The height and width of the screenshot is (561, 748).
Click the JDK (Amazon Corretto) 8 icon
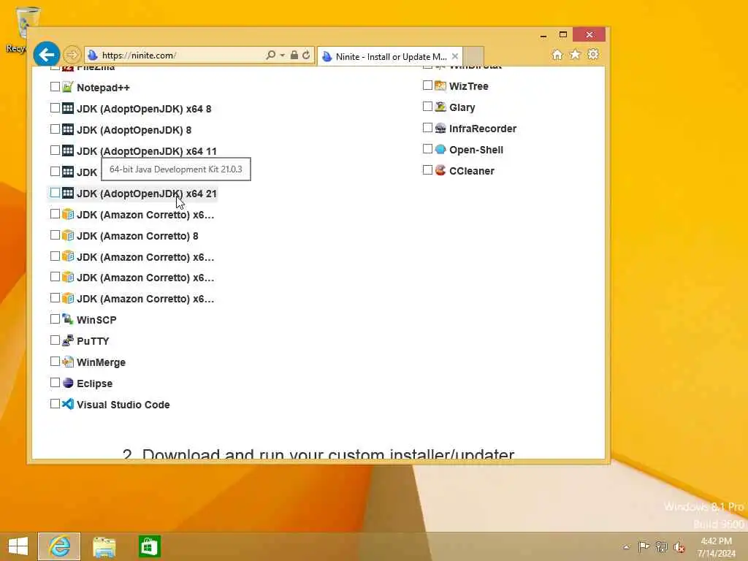point(68,235)
